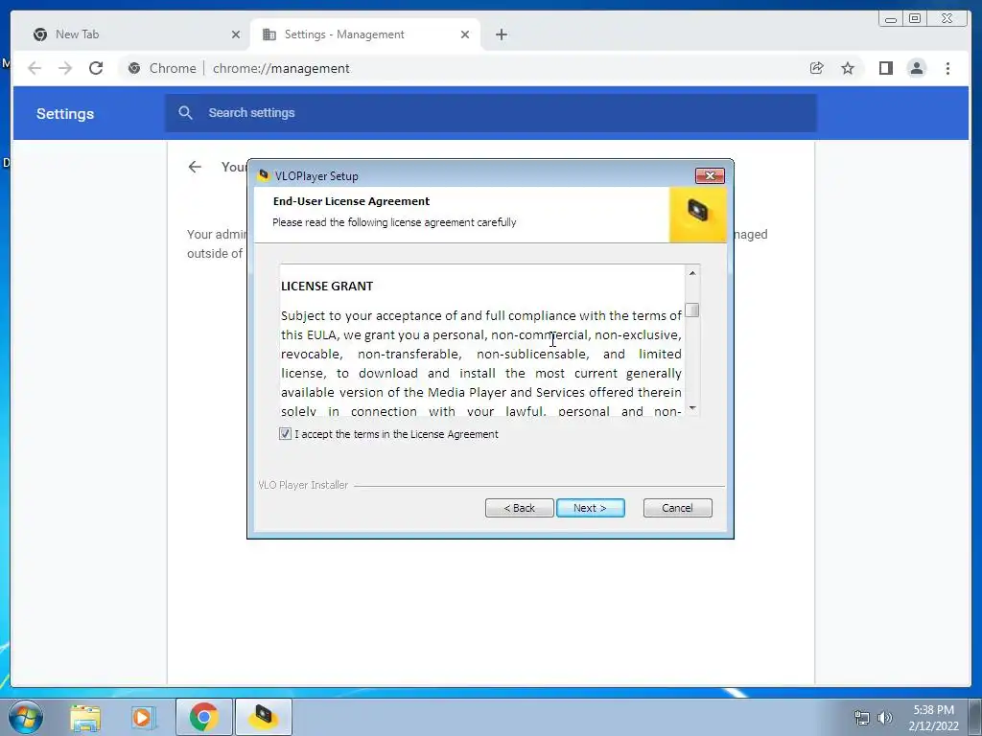Screen dimensions: 982x736
Task: Click the license scrollbar thumb
Action: click(x=692, y=310)
